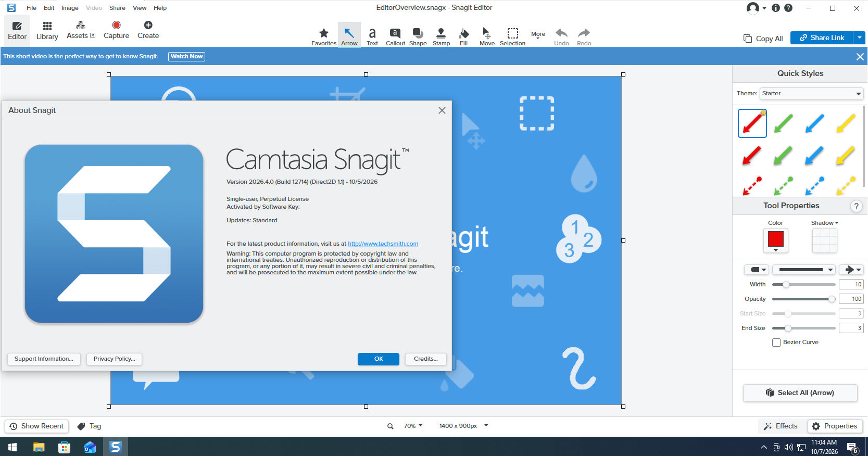Toggle the Effects panel
The height and width of the screenshot is (456, 868).
click(781, 426)
